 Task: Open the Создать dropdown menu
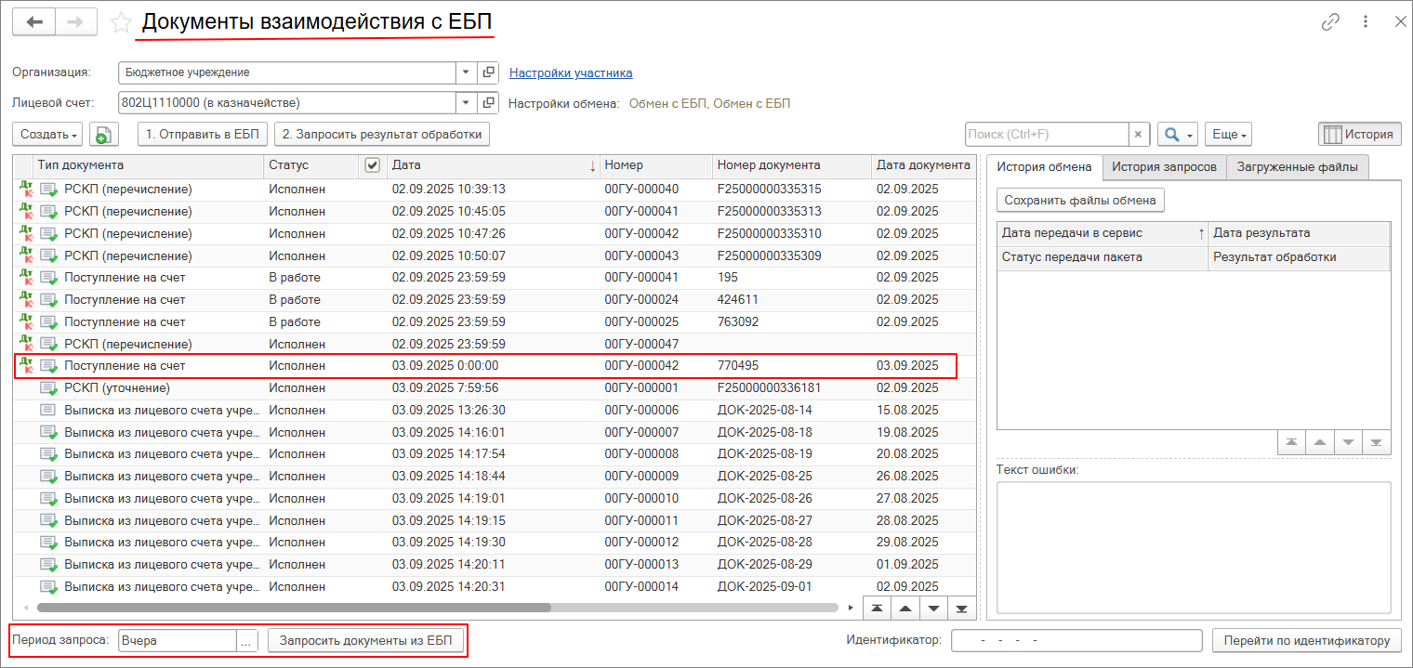click(x=48, y=135)
